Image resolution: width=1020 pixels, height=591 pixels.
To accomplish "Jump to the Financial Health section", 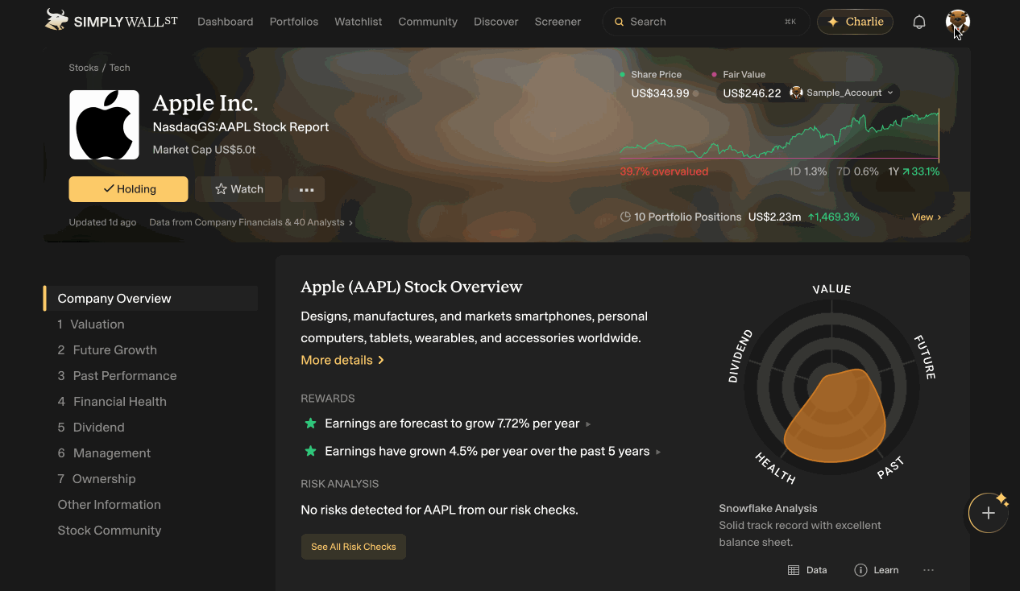I will pos(112,402).
